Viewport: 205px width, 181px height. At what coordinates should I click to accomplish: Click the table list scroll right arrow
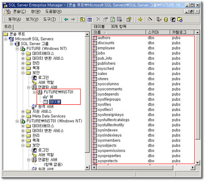193,168
